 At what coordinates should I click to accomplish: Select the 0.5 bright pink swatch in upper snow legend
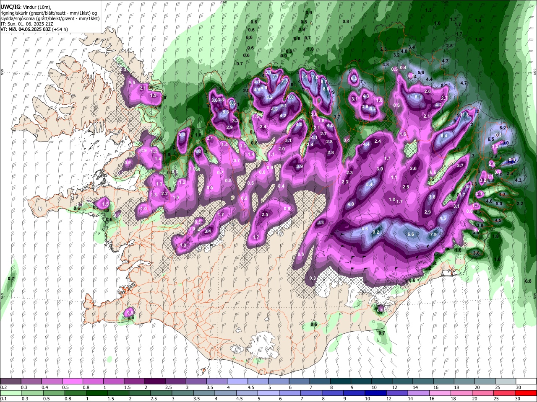coord(72,381)
